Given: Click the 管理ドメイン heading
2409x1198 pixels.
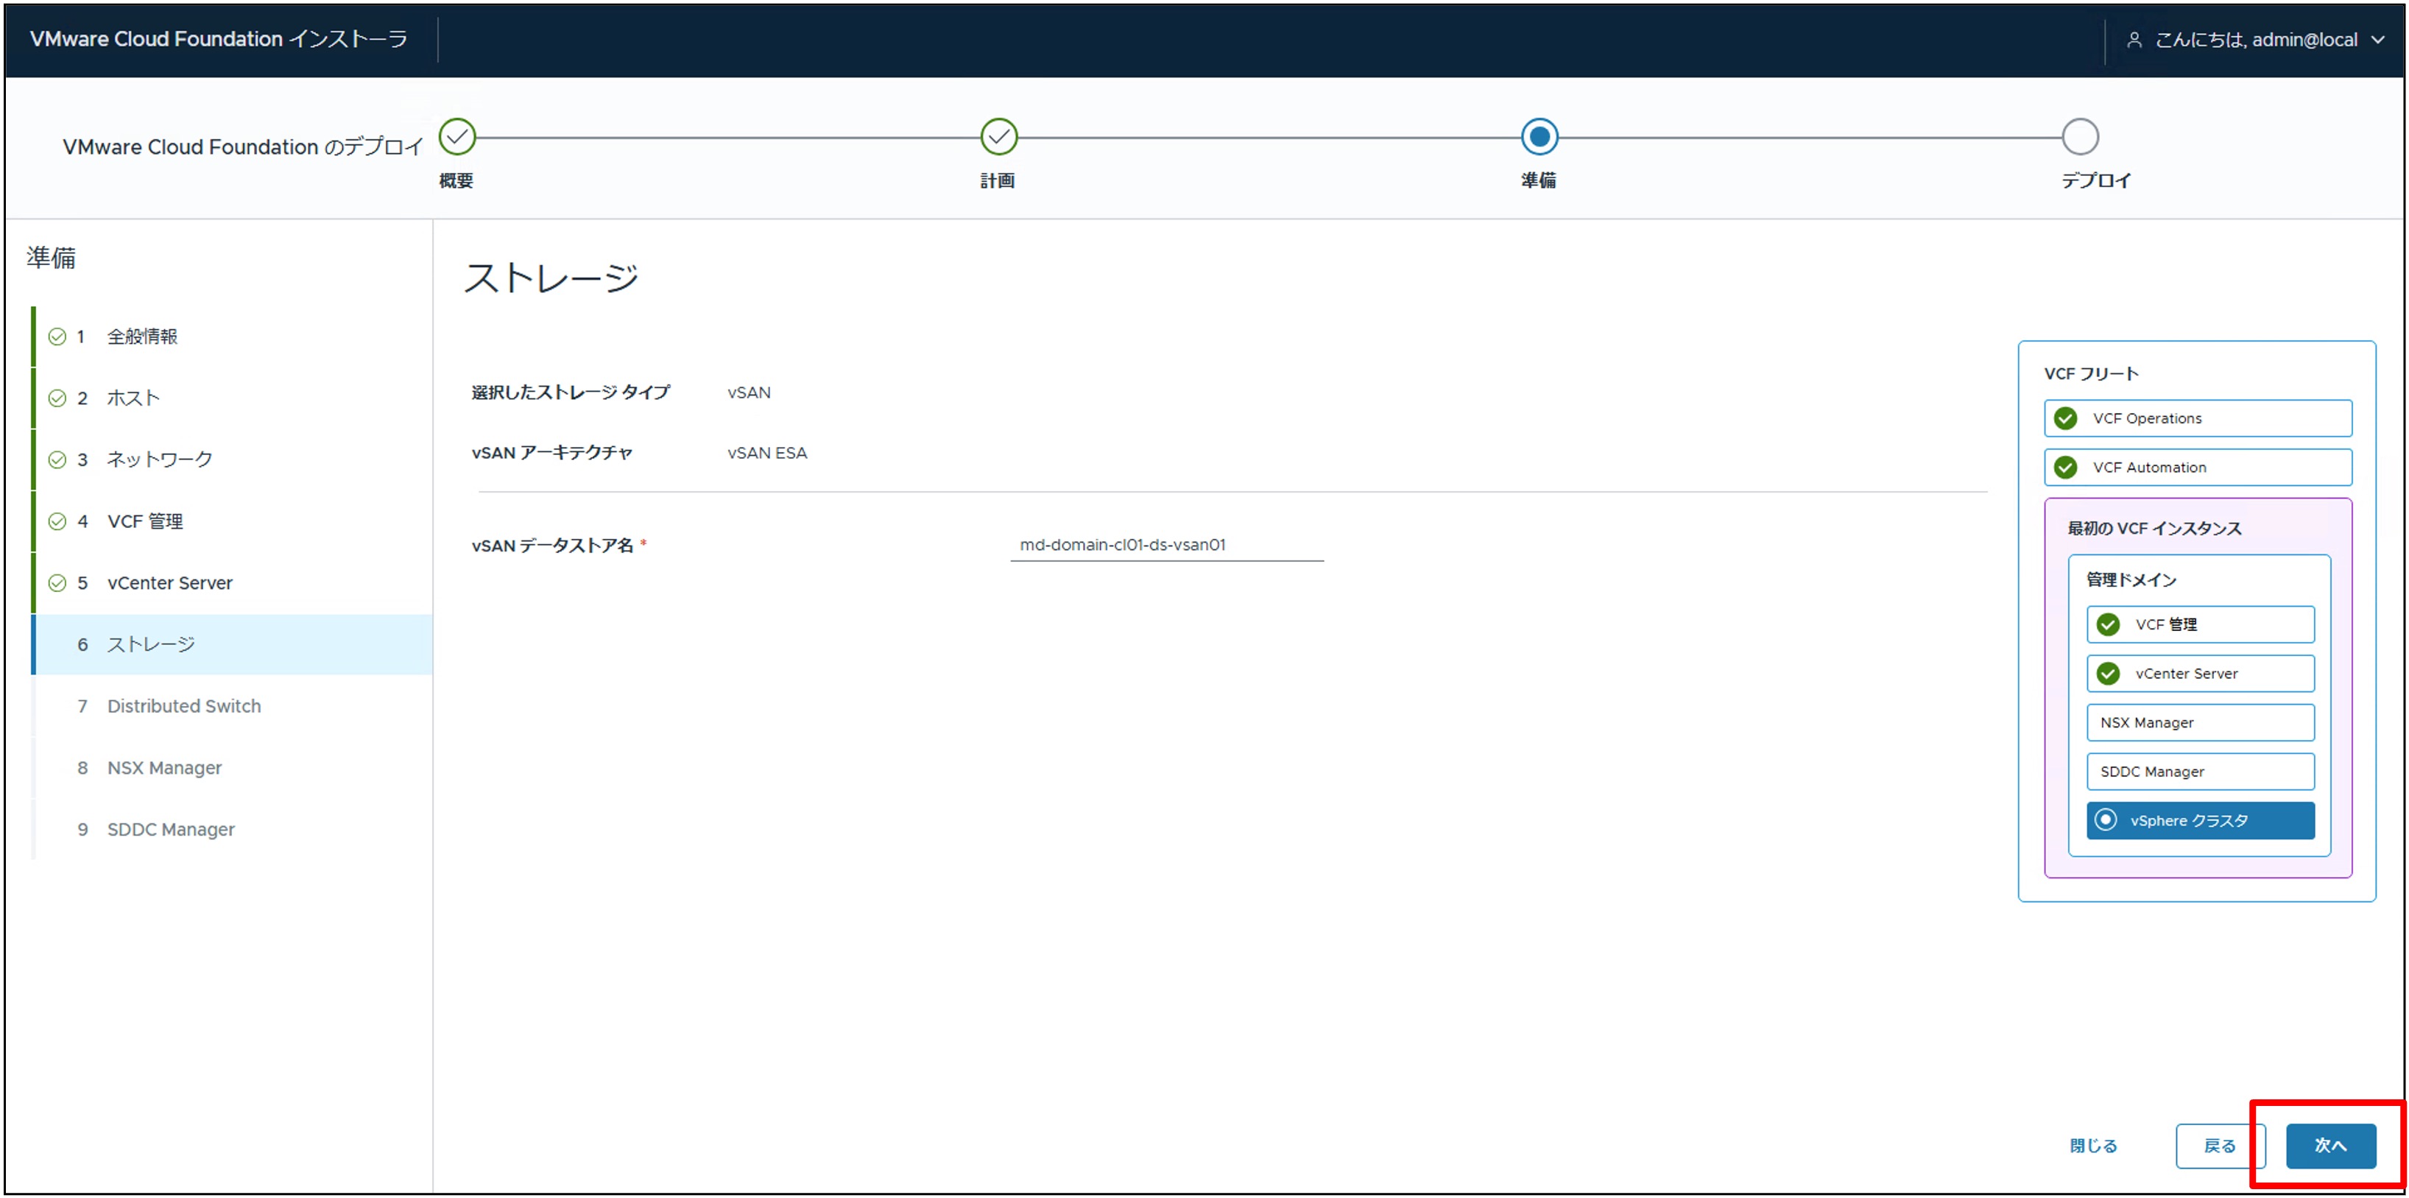Looking at the screenshot, I should coord(2131,581).
